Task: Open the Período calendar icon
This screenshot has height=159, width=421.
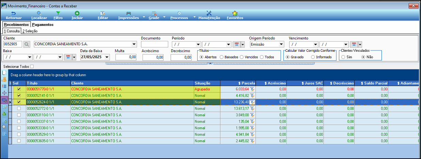Action: 237,44
